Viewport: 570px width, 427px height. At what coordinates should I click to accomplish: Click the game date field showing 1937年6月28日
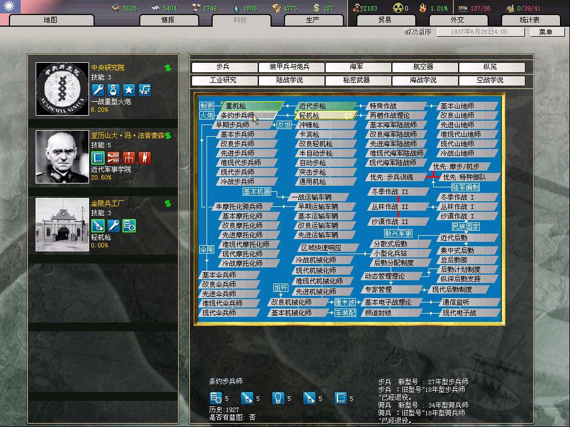tap(480, 32)
